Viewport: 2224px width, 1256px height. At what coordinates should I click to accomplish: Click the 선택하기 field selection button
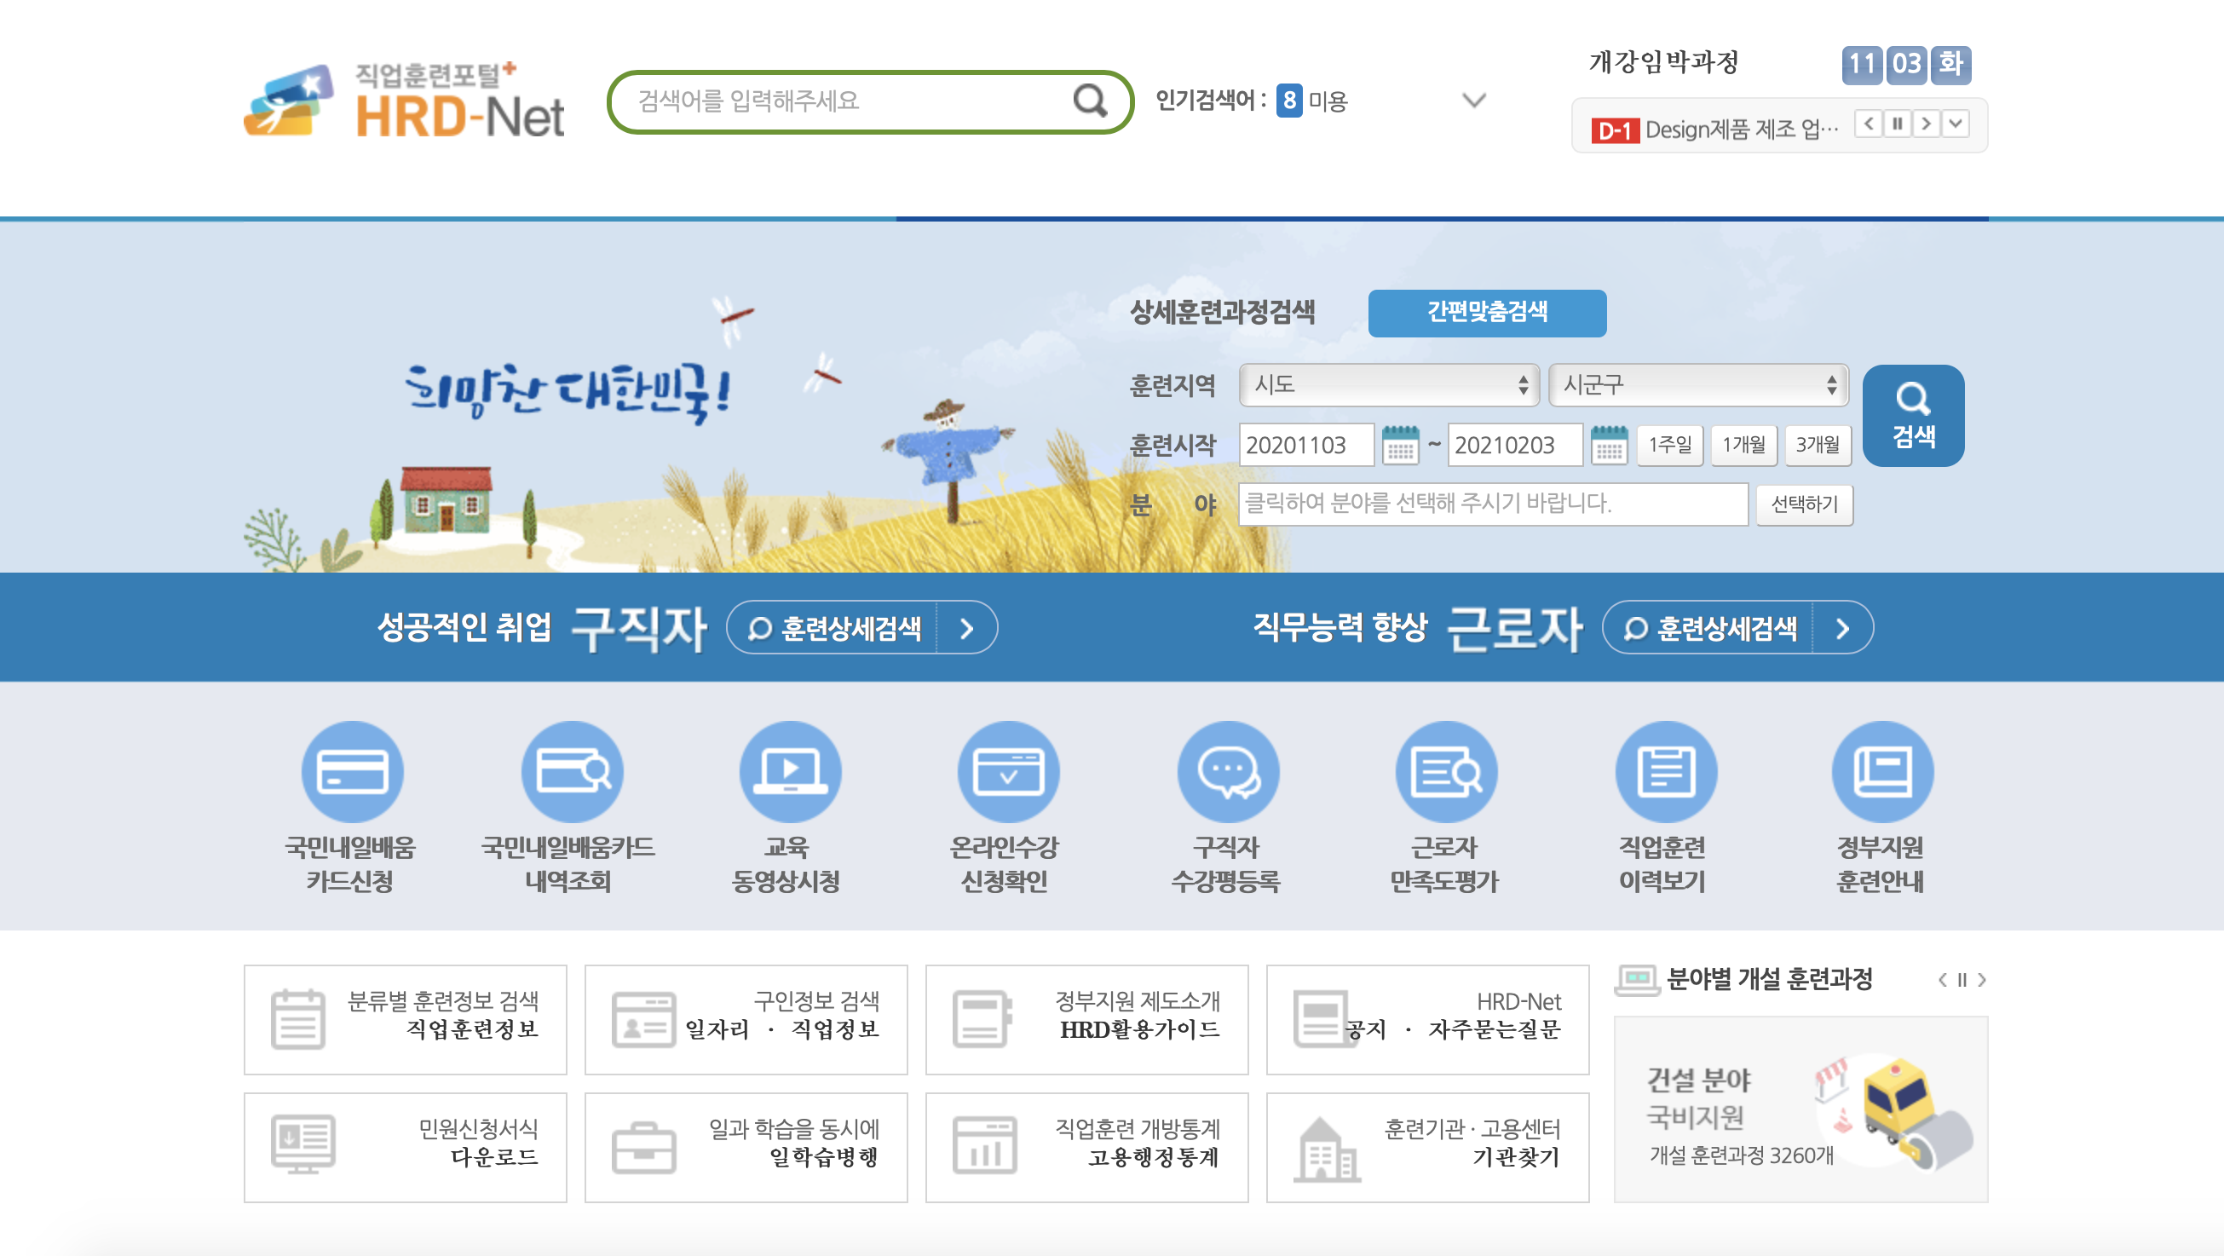point(1804,504)
